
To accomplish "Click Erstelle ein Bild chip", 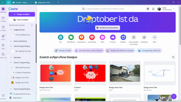I will (63, 51).
